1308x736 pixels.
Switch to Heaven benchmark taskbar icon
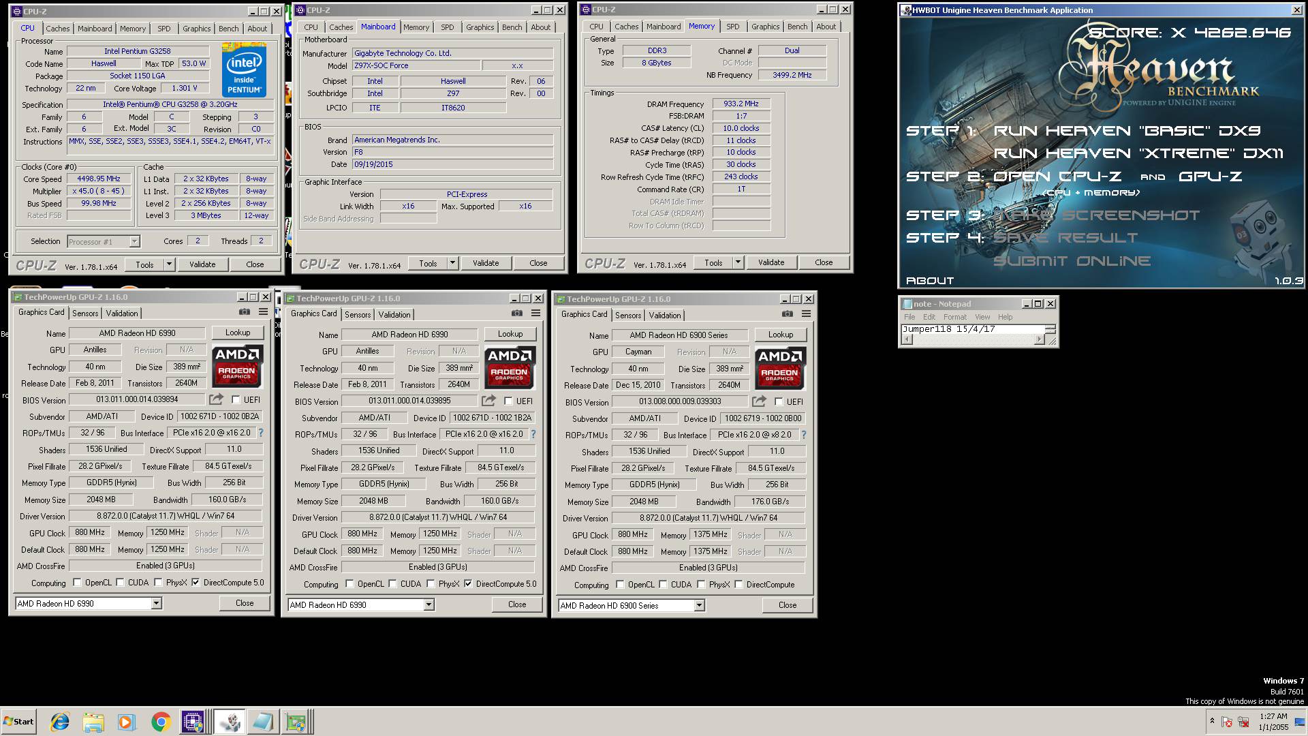point(230,722)
